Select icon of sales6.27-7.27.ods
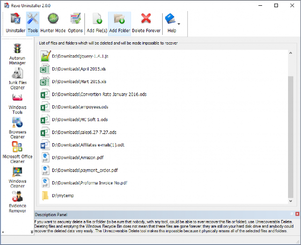The image size is (301, 245). [x=45, y=133]
